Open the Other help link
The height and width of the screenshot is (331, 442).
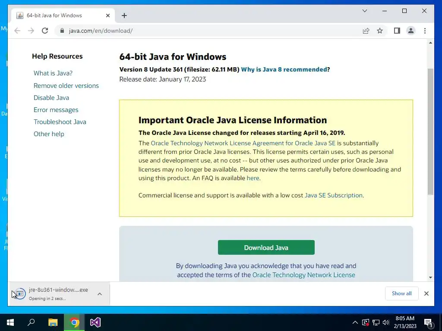pyautogui.click(x=49, y=134)
